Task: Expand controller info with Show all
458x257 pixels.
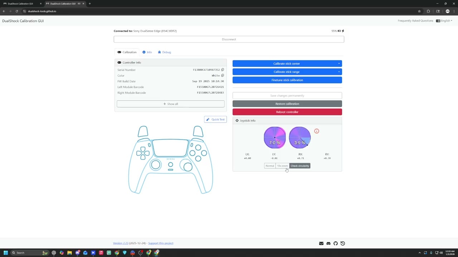Action: click(171, 104)
